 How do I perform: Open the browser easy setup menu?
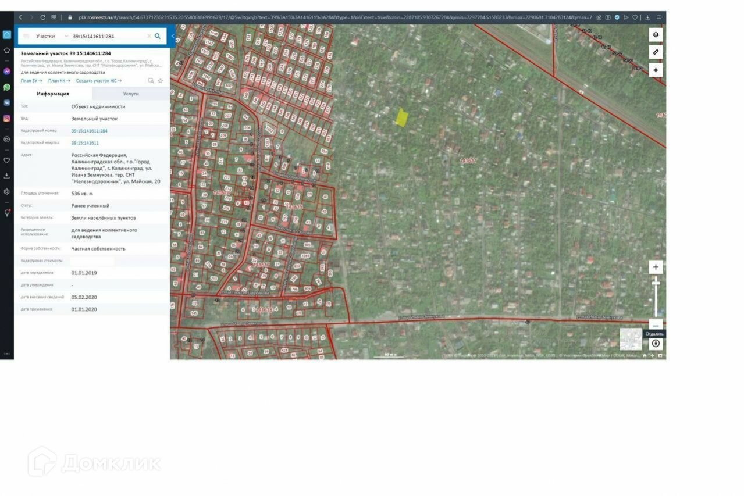(659, 17)
